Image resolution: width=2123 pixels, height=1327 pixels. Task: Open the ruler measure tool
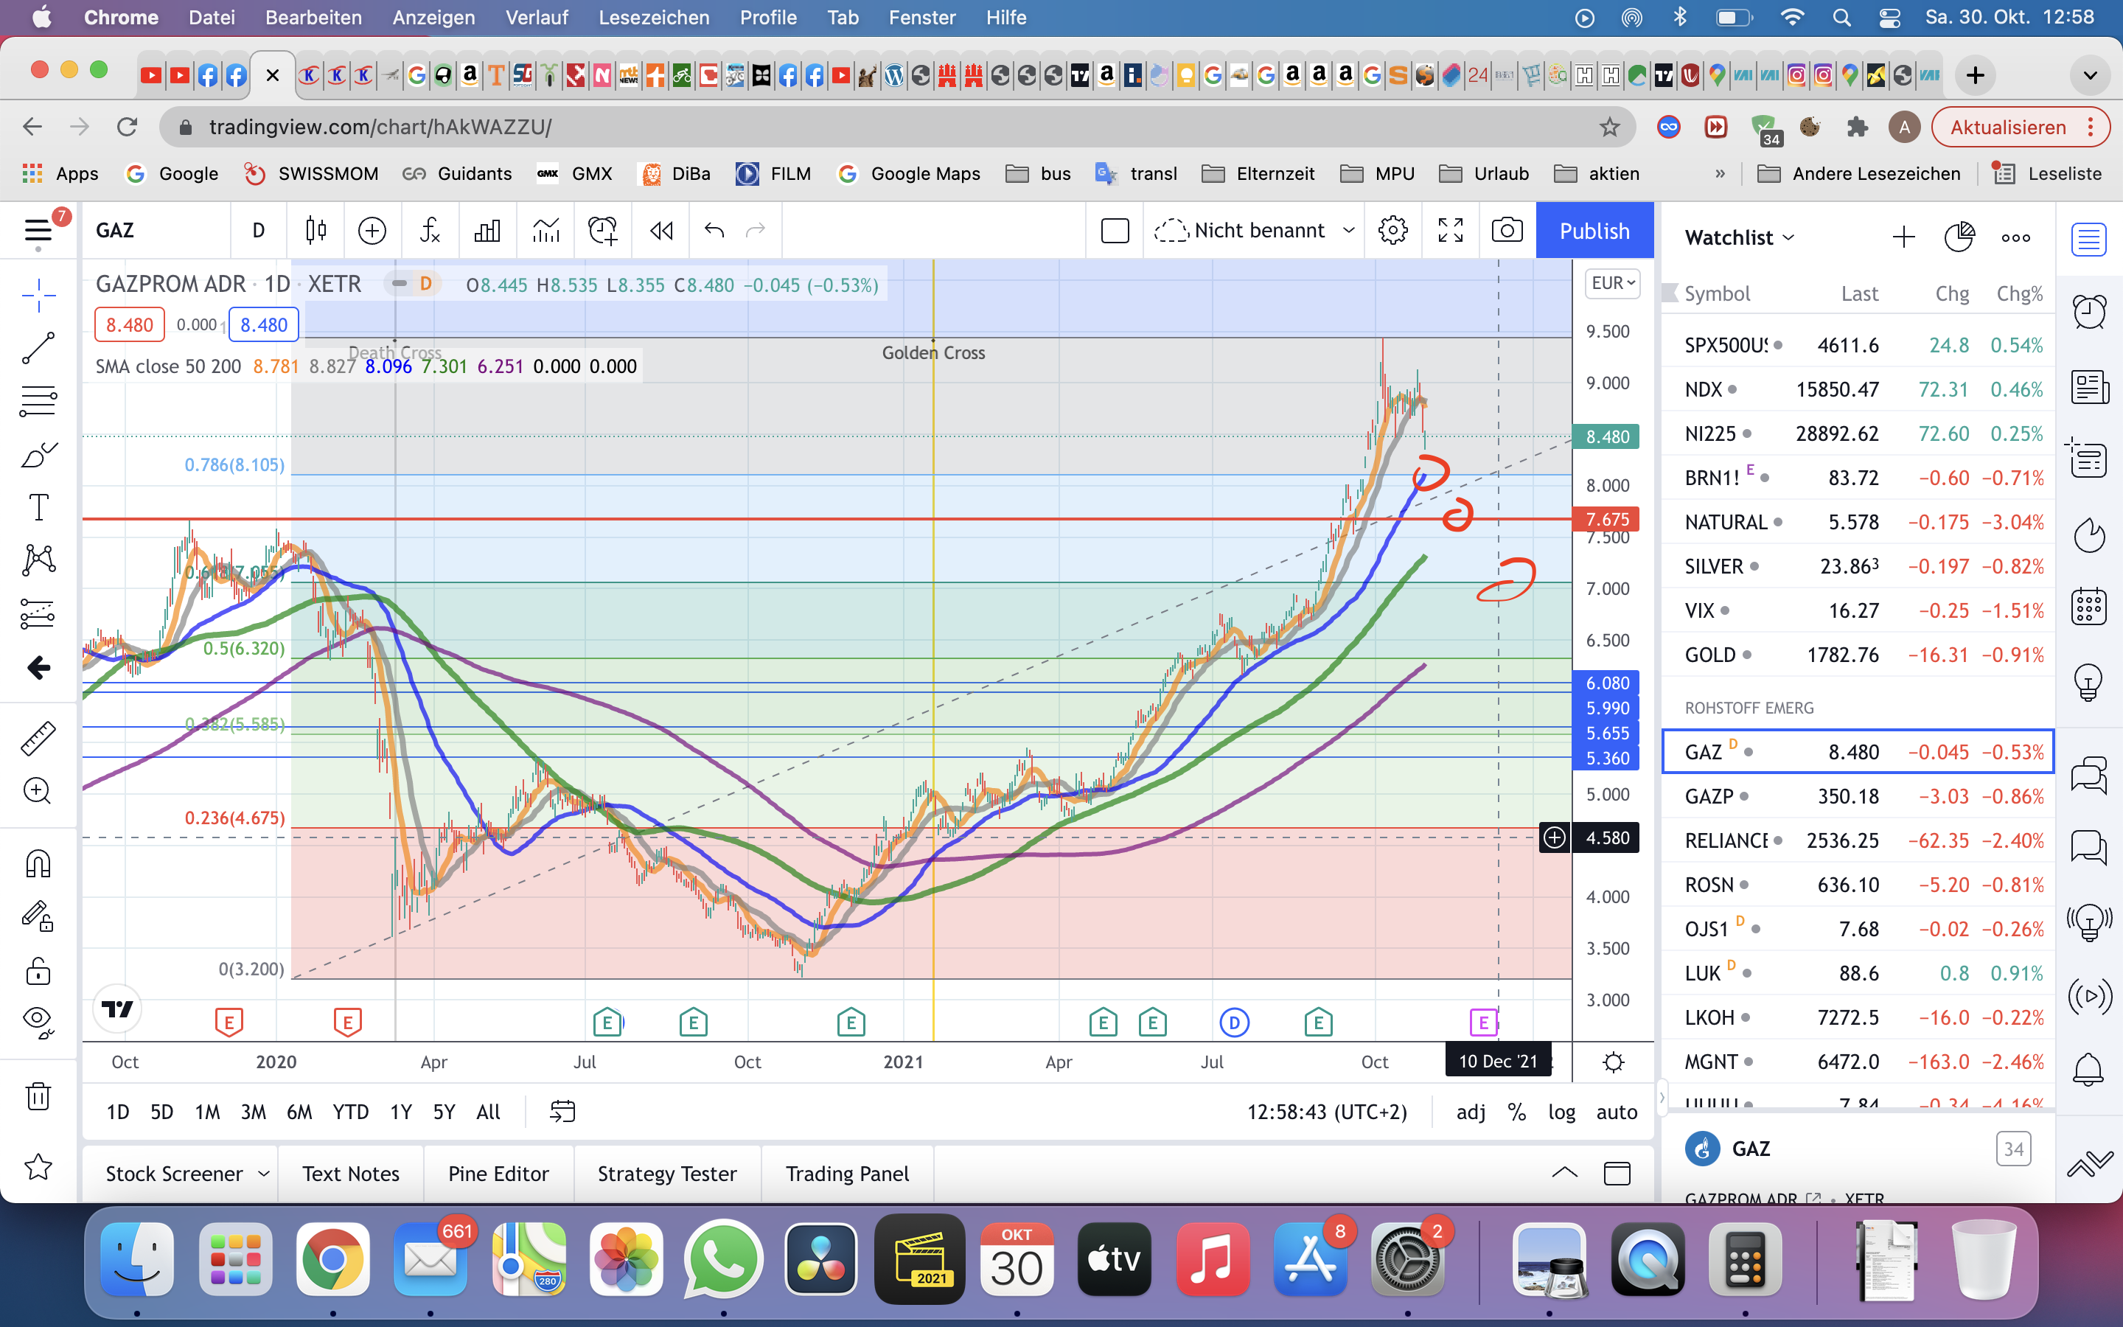pyautogui.click(x=38, y=738)
